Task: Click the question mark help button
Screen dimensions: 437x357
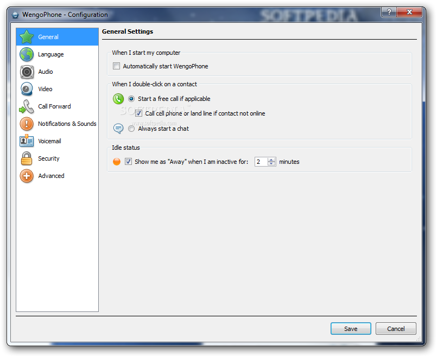Action: tap(389, 12)
